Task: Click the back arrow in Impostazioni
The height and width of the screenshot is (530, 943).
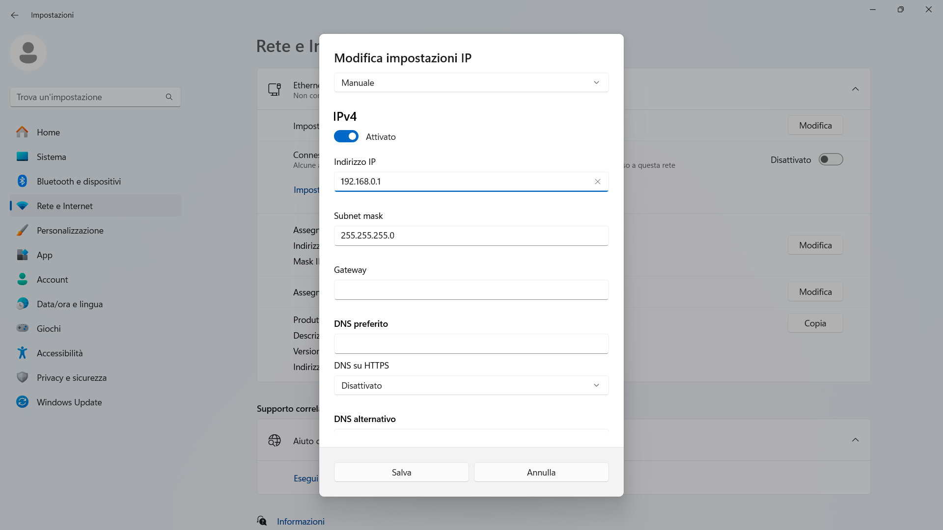Action: tap(15, 15)
